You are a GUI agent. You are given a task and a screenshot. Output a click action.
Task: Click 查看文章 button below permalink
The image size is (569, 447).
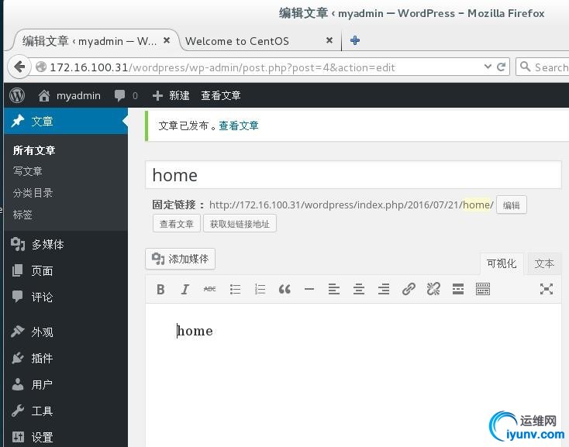click(177, 224)
